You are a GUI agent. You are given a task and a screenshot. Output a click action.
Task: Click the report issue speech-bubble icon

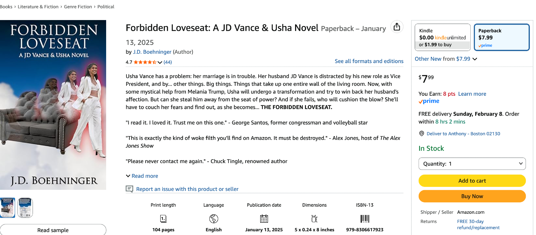[129, 189]
